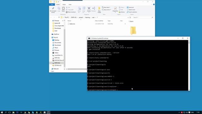202x114 pixels.
Task: Click 'This PC' in address breadcrumb
Action: click(x=67, y=17)
